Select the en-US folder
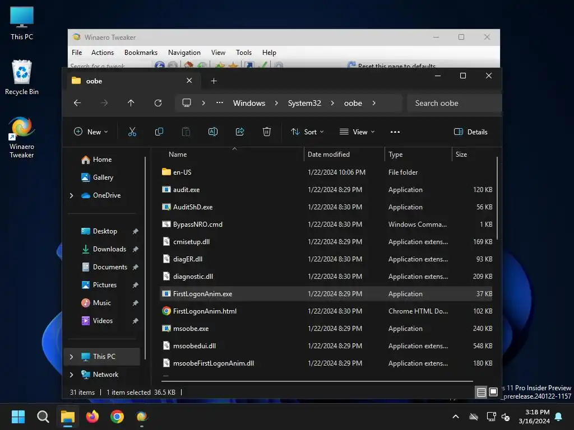Viewport: 574px width, 430px height. 327,172
